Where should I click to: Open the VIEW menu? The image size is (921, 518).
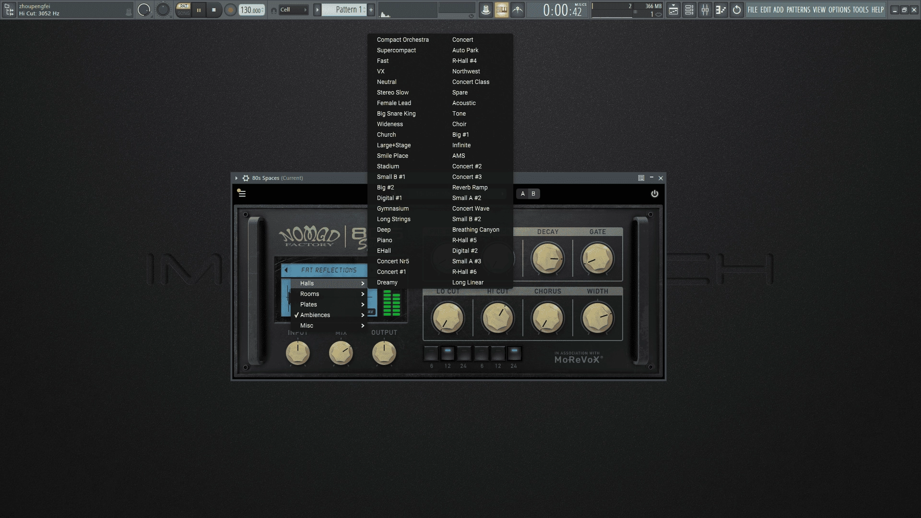click(x=819, y=10)
